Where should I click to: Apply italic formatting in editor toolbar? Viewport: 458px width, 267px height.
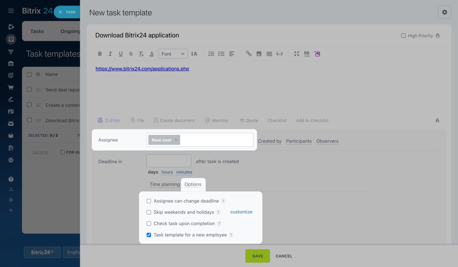(110, 54)
